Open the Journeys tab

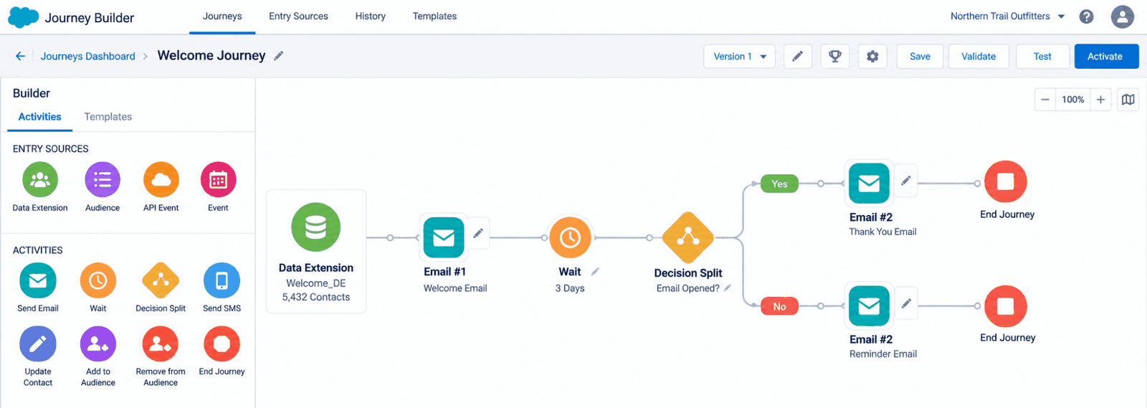point(222,16)
